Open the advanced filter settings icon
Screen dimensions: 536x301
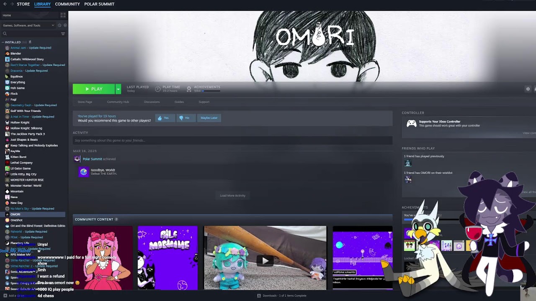click(63, 33)
